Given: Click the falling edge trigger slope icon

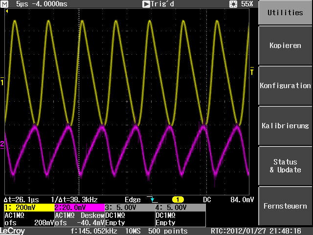Looking at the screenshot, I should [152, 199].
